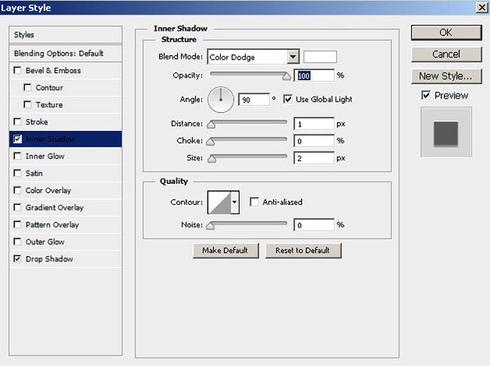Select the Stroke effect label
This screenshot has width=490, height=366.
37,122
